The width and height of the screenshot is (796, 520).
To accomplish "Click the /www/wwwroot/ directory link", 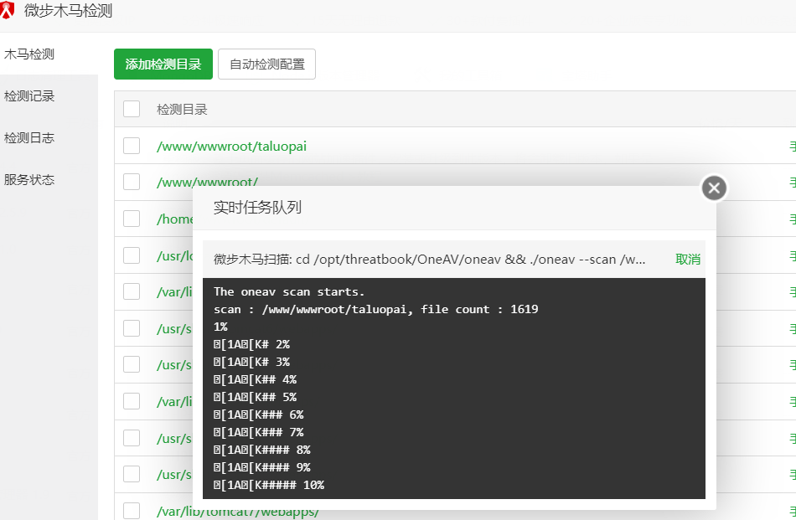I will [207, 183].
